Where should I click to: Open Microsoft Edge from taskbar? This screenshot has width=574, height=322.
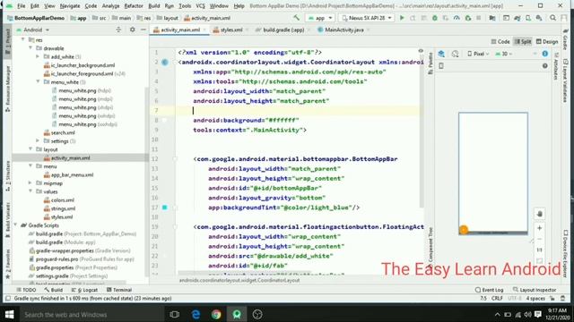point(196,314)
